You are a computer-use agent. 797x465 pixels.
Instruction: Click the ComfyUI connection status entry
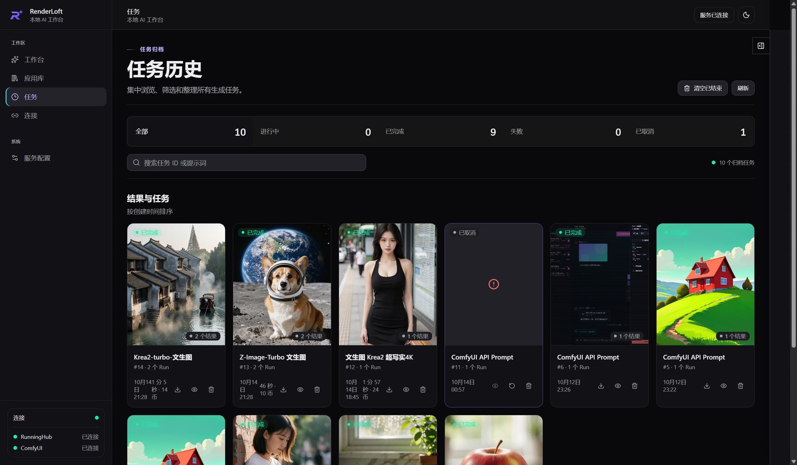56,448
